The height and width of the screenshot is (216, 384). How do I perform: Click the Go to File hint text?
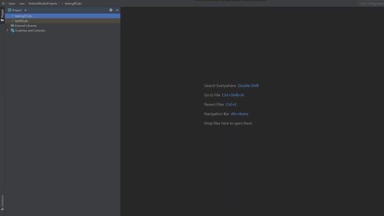pos(212,95)
